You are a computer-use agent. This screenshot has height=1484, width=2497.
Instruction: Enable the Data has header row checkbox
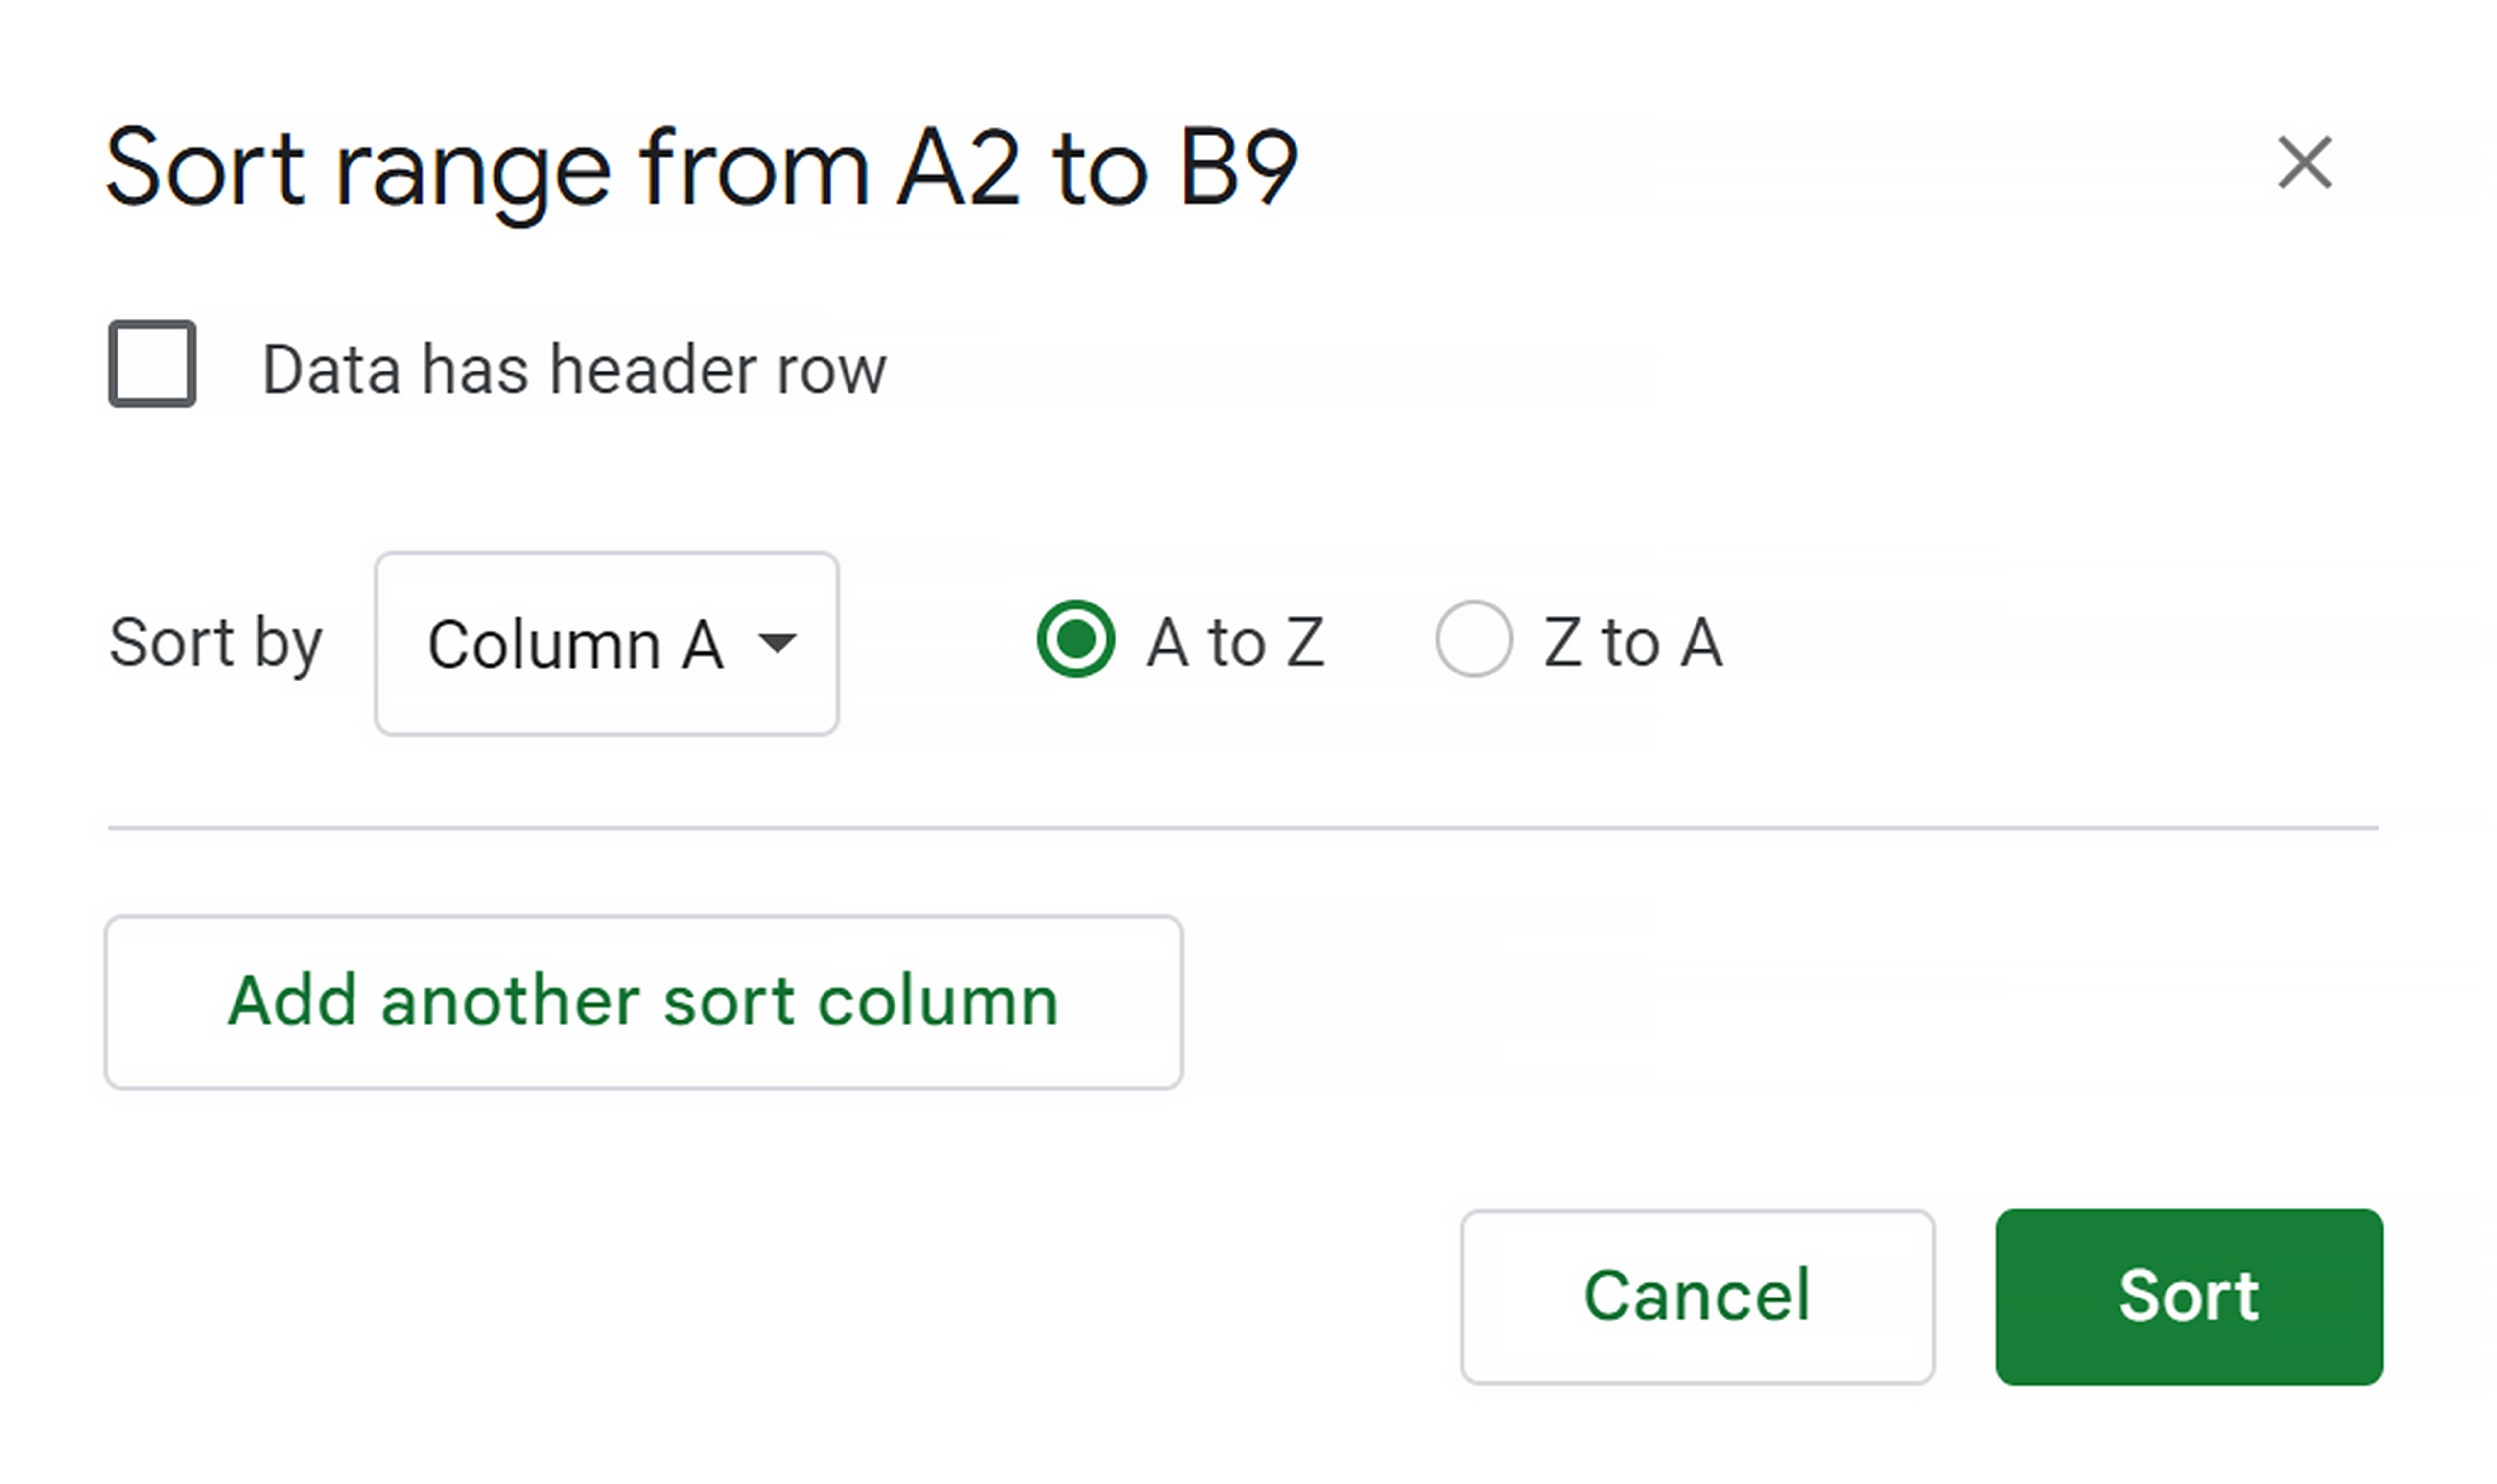pyautogui.click(x=151, y=366)
